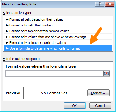Click arrow beside above or below average rule

tap(7, 37)
